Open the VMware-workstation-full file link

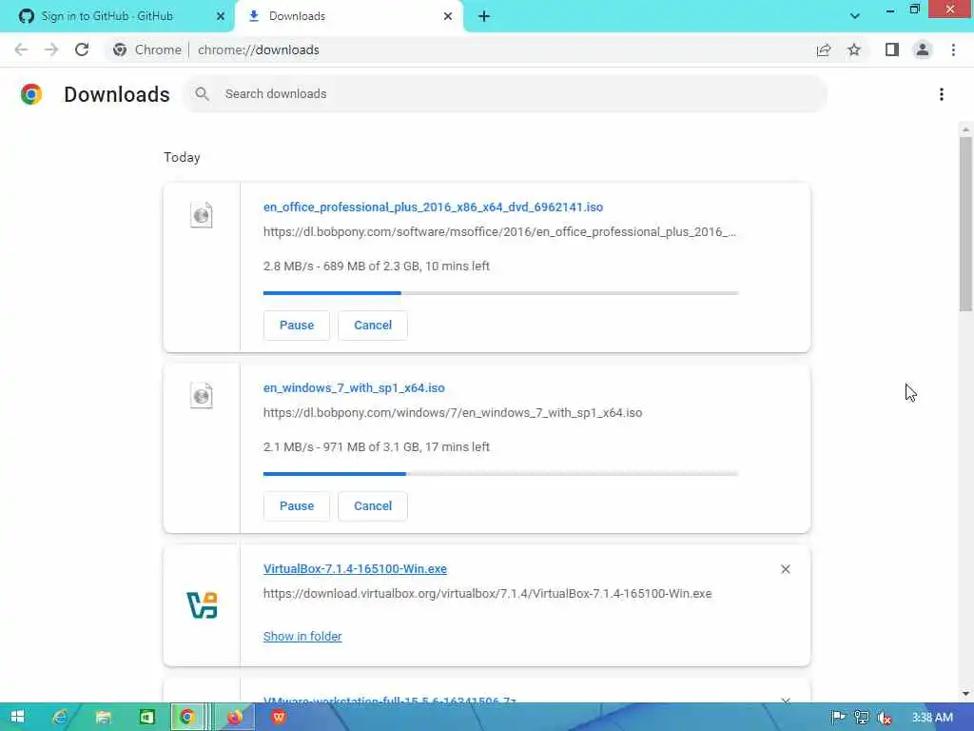pos(389,700)
